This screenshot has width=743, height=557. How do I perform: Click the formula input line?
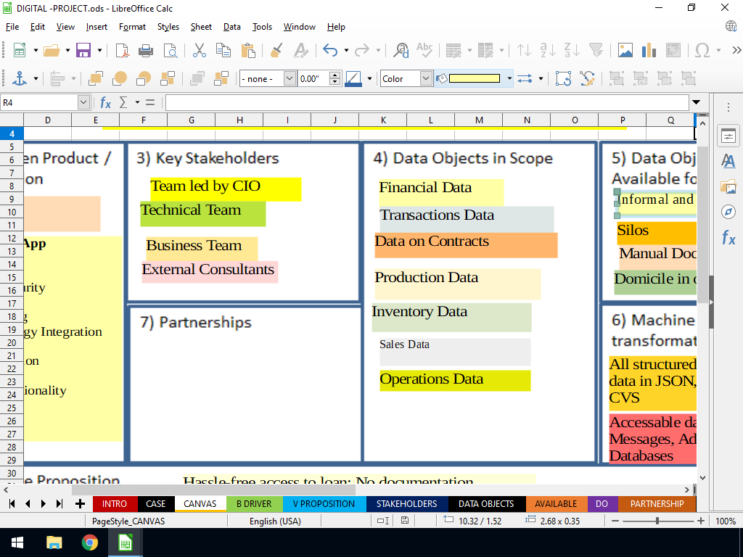[x=427, y=102]
